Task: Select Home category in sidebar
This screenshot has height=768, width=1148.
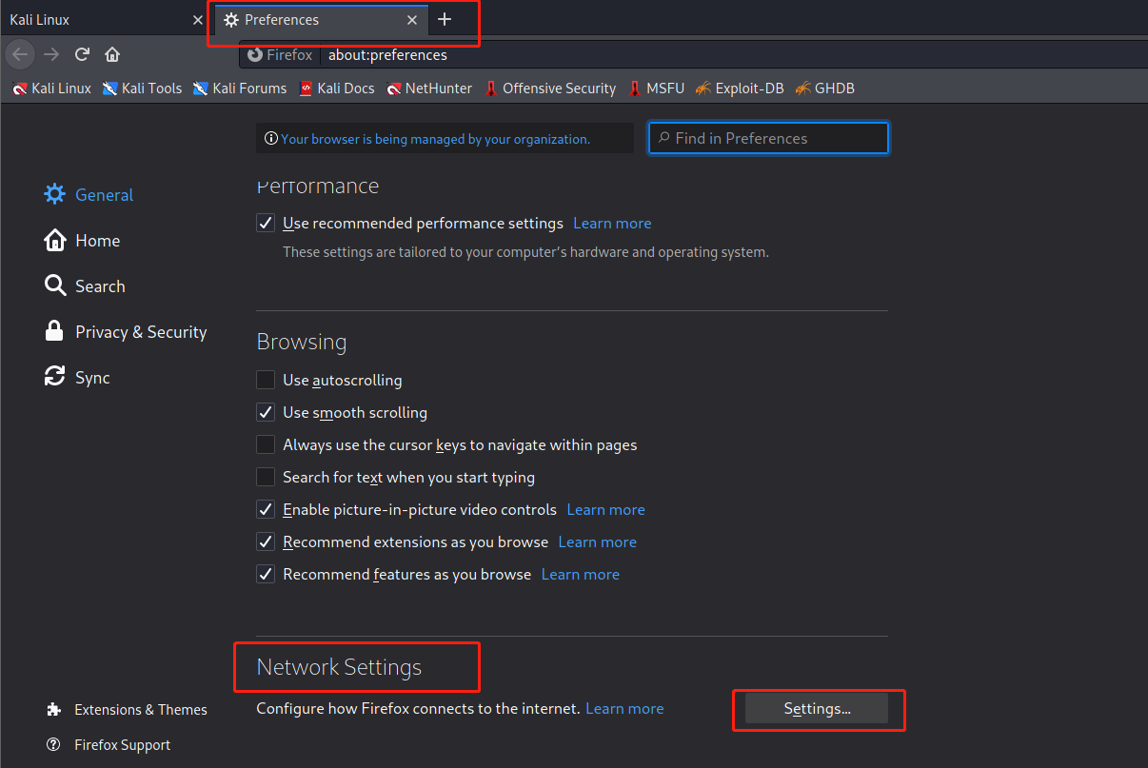Action: click(x=82, y=241)
